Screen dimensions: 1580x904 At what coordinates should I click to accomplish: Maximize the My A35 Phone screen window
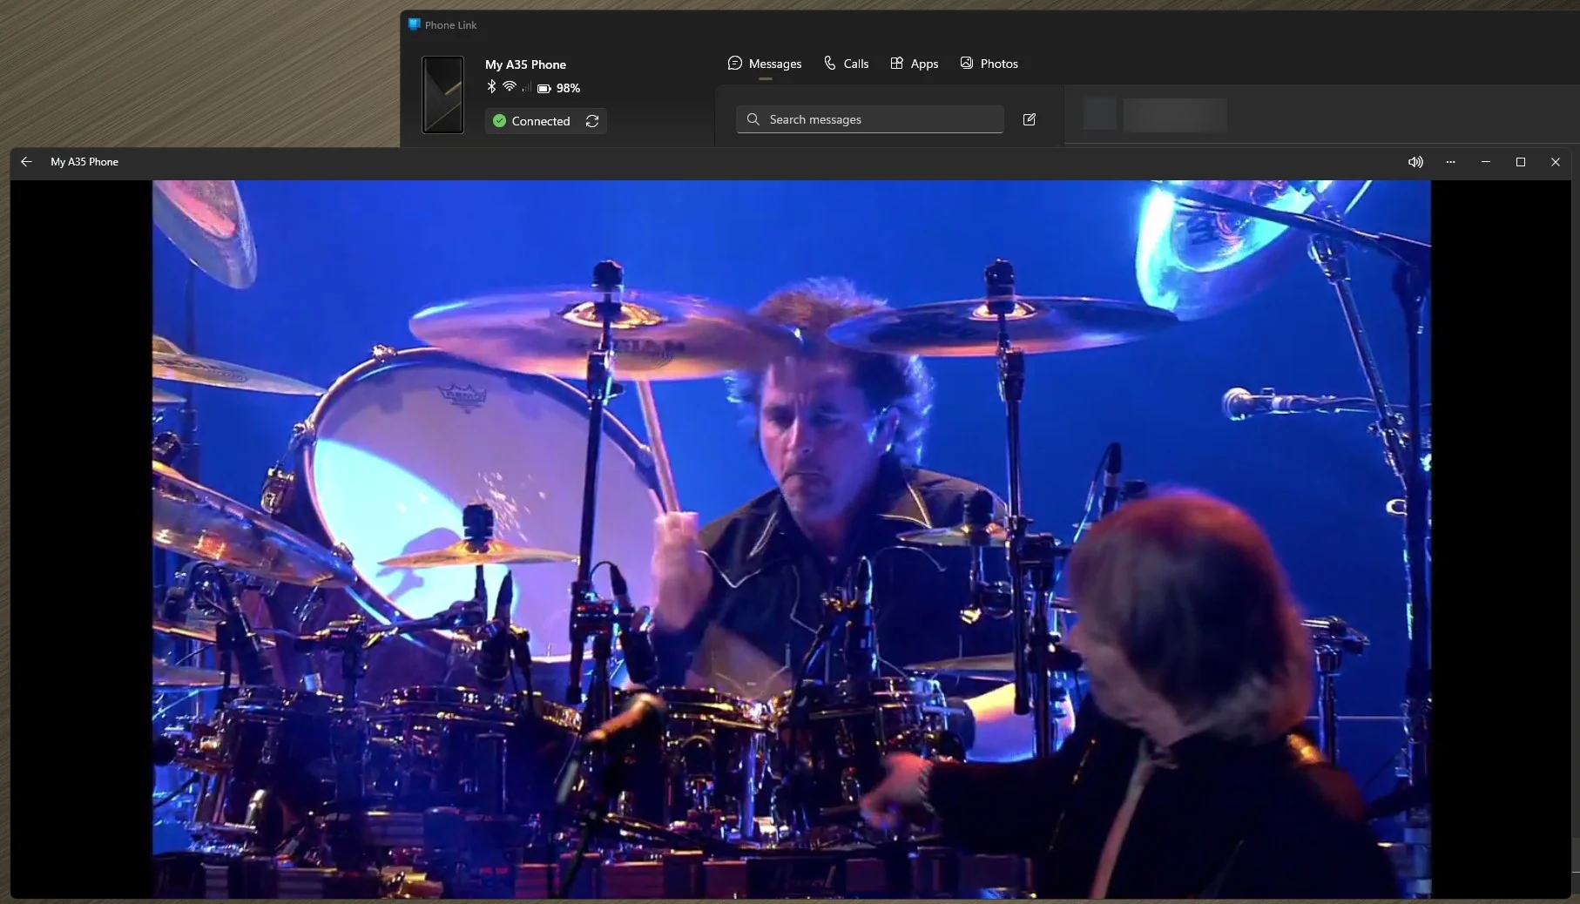1521,162
